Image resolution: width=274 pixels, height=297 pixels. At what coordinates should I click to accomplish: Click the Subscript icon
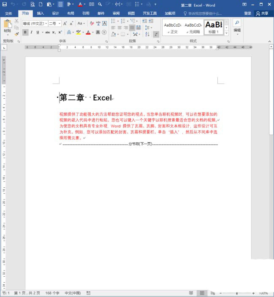[54, 32]
